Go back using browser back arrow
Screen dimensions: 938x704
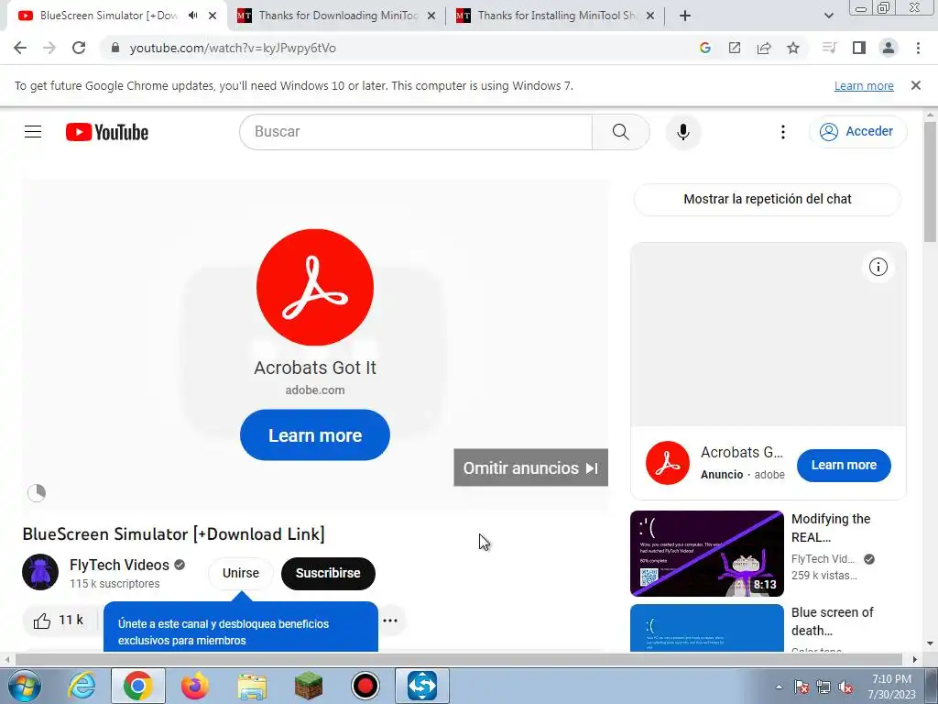[20, 48]
